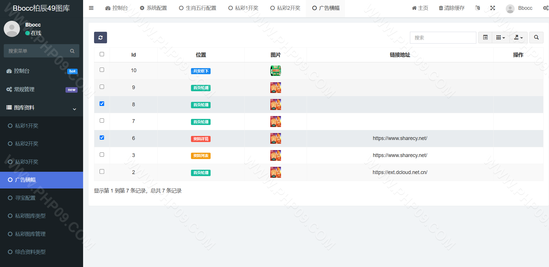This screenshot has width=549, height=267.
Task: Check the checkbox for row Id 10
Action: click(102, 70)
